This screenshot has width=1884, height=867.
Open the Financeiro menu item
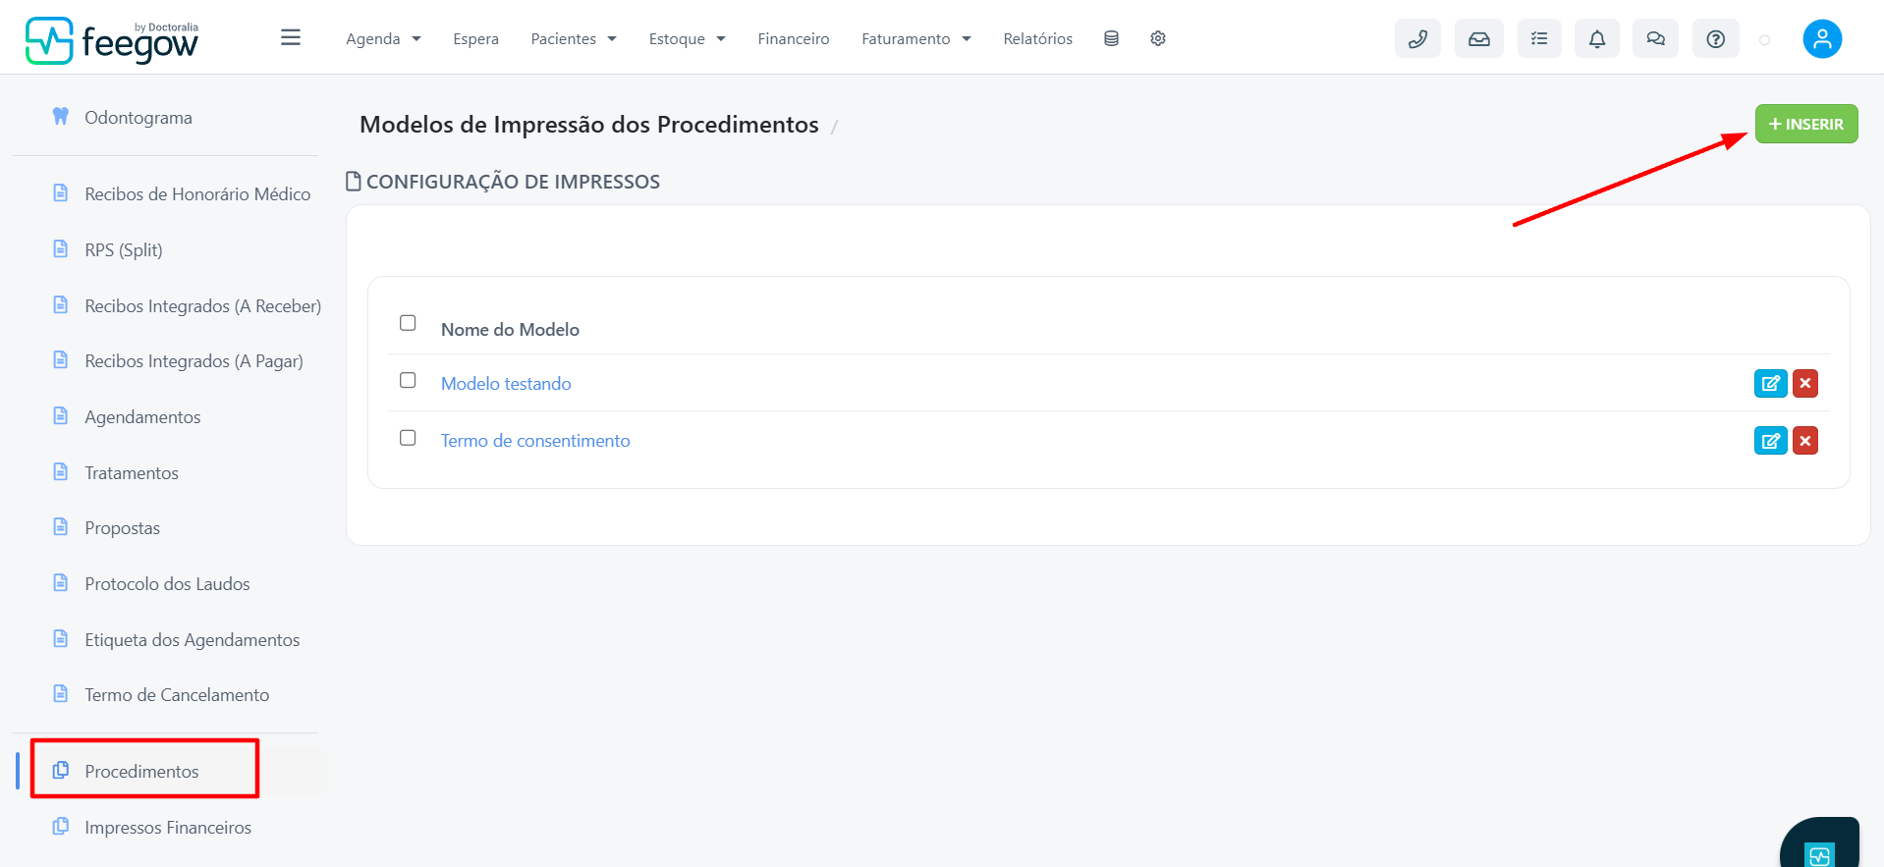[x=794, y=39]
